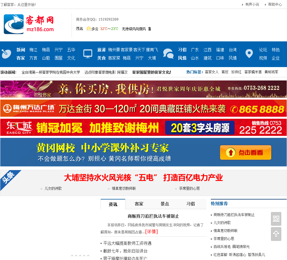Click the 客都网 dragon logo
Screen dimensions: 287x260
29,24
